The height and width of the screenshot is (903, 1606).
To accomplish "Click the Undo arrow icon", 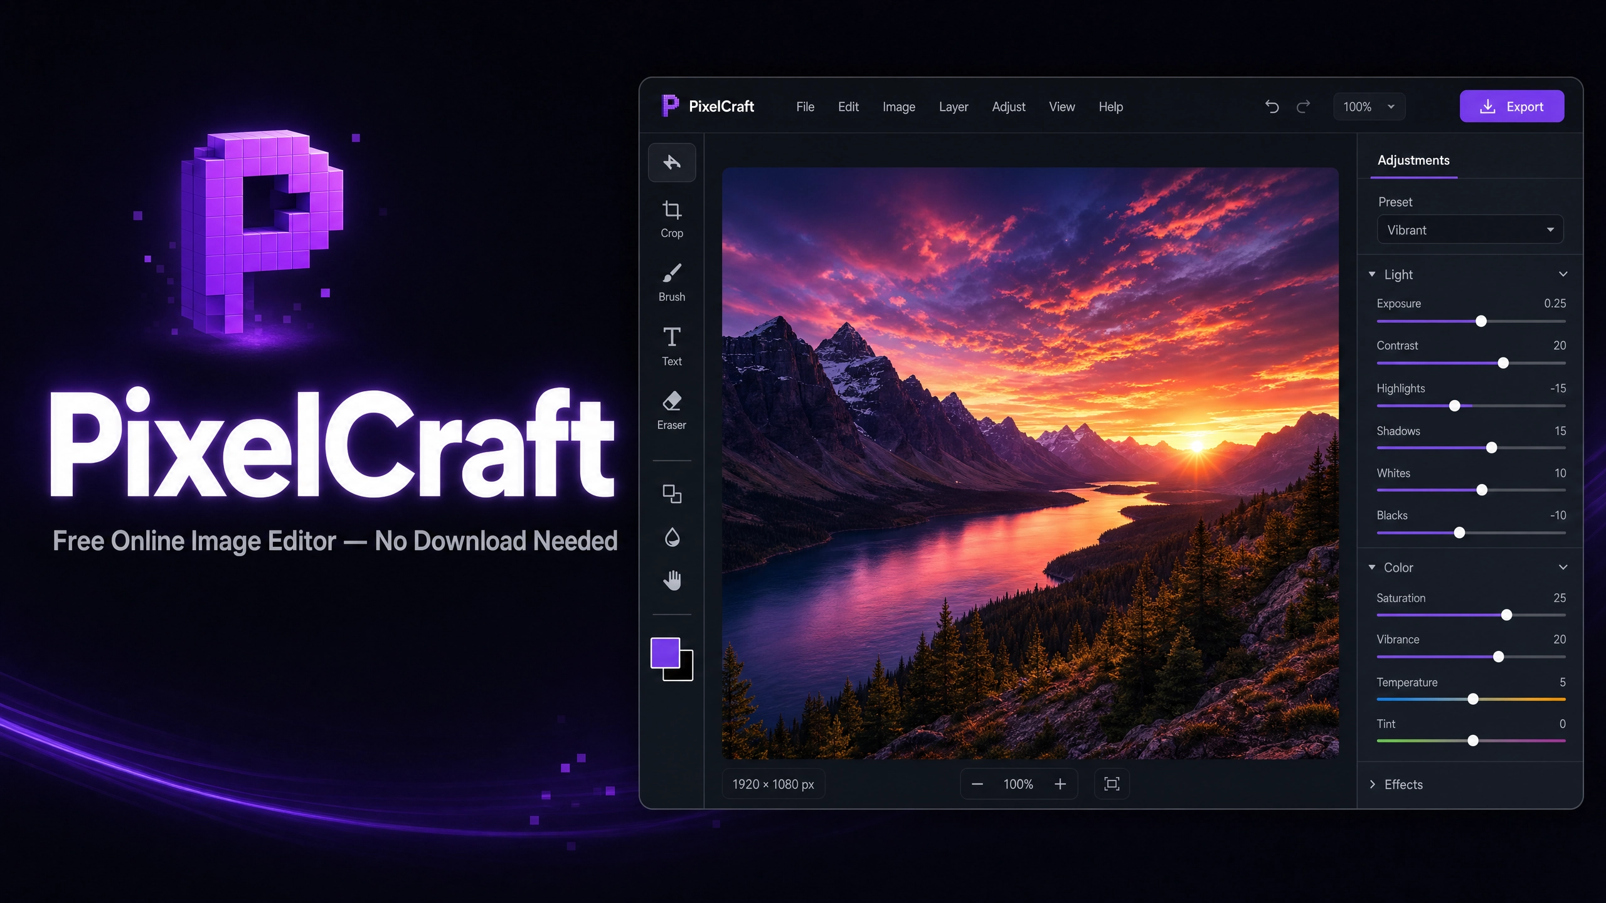I will click(1272, 107).
